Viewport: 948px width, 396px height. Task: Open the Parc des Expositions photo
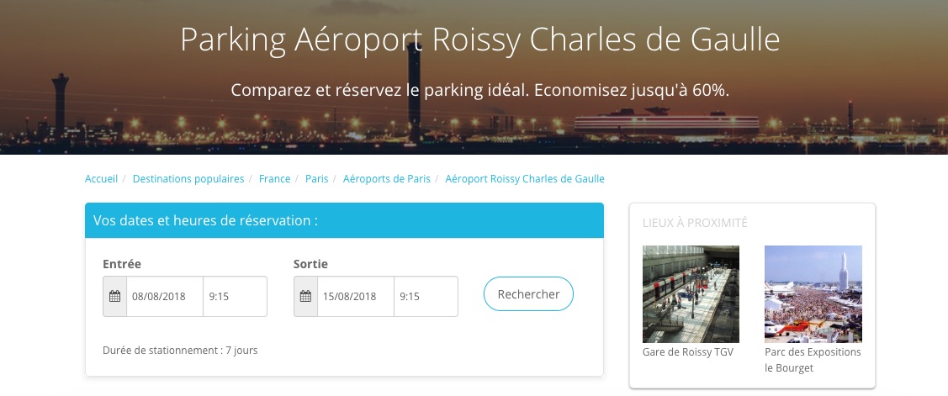coord(813,293)
